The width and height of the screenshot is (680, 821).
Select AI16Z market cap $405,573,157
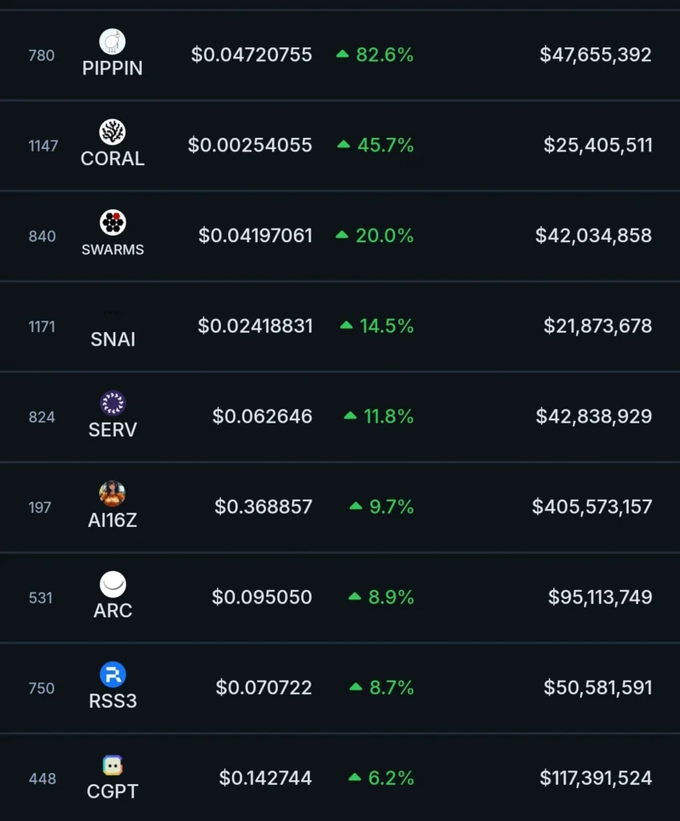[592, 507]
